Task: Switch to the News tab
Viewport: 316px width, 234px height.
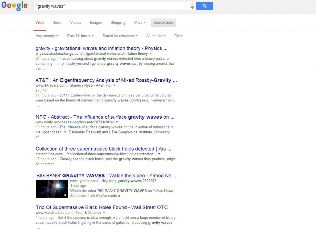Action: [57, 22]
